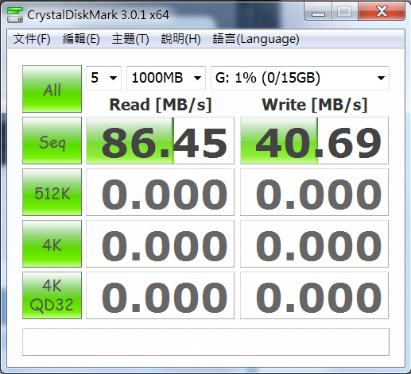The width and height of the screenshot is (411, 374).
Task: Open the 語言(Language) menu
Action: [x=256, y=39]
